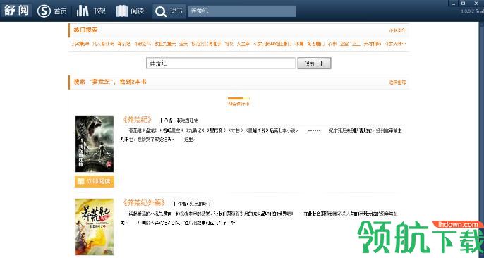Minimize the 舒阅 window
The image size is (484, 258).
tap(453, 4)
